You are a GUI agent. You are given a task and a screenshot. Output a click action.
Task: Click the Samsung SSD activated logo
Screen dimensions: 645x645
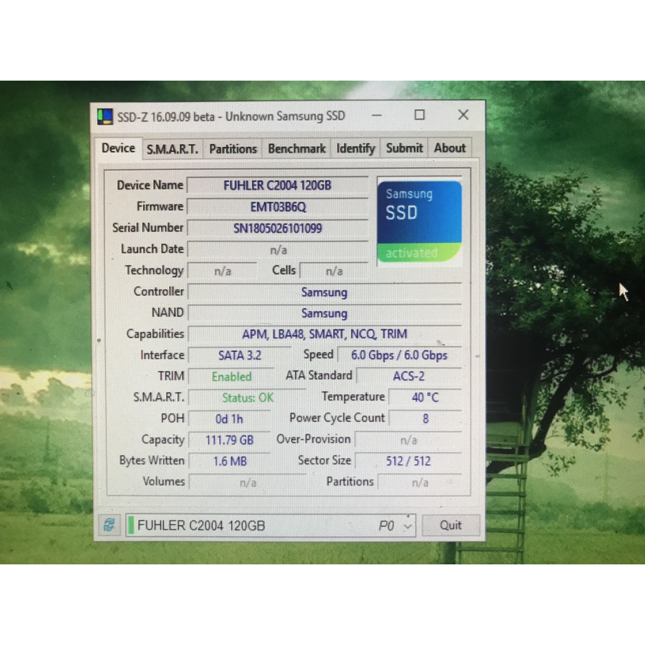point(419,222)
